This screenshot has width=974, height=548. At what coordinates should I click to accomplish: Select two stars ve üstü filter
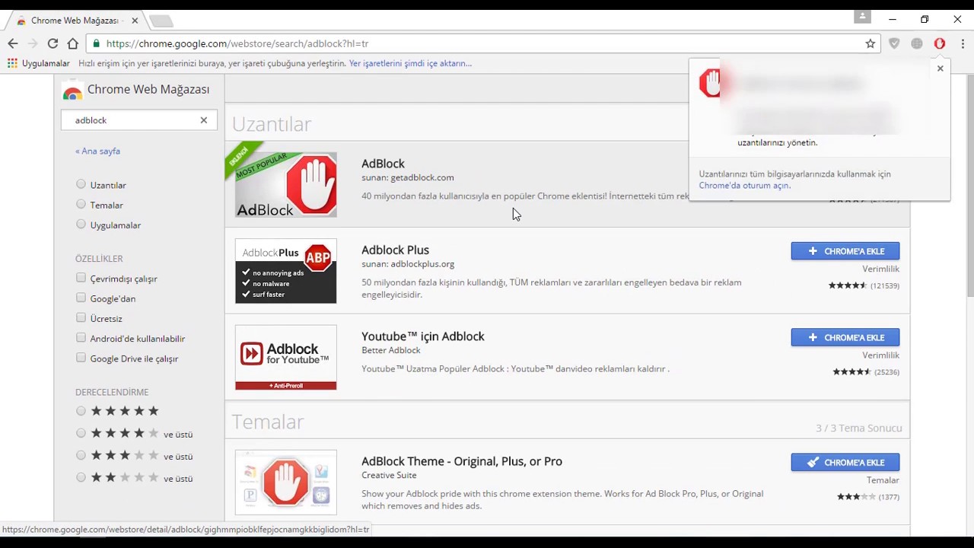81,477
